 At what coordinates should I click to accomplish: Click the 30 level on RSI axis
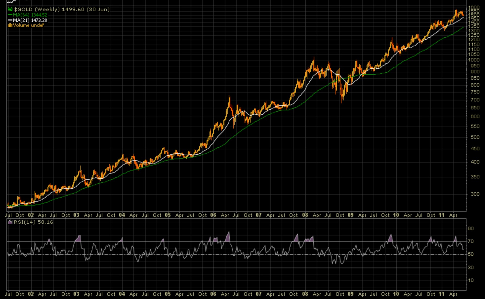(x=471, y=268)
